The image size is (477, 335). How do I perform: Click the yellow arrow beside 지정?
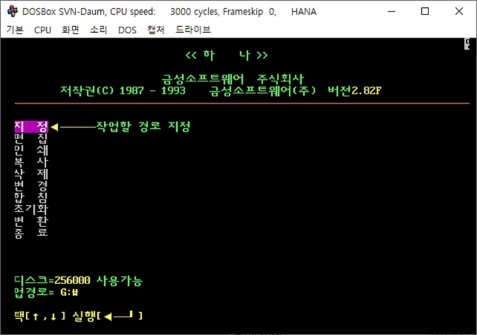[x=55, y=127]
